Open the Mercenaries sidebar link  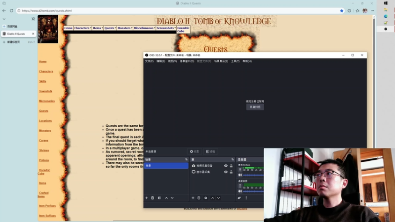tap(47, 101)
